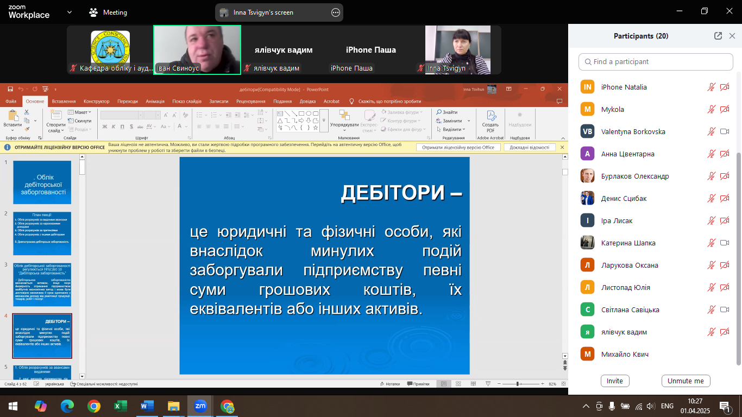Screen dimensions: 742x417
Task: Click the Unmute me button
Action: (686, 381)
